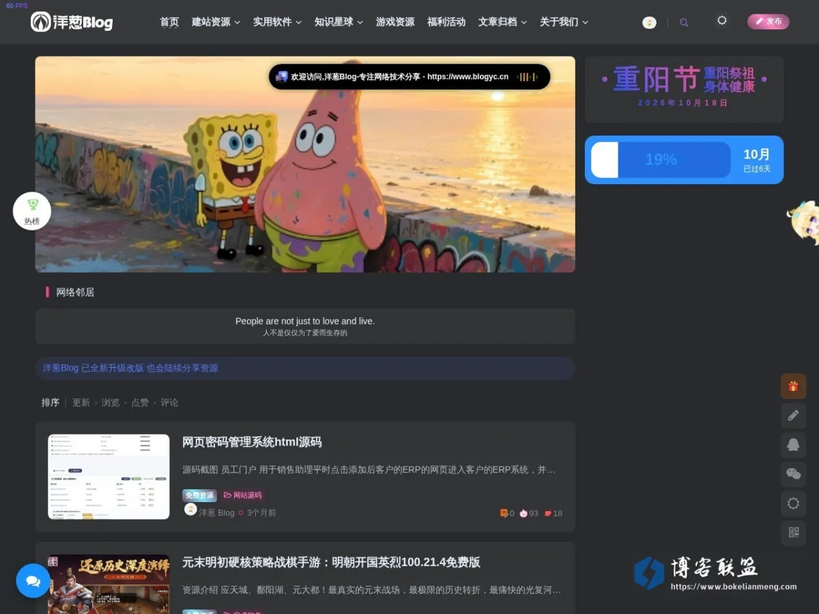
Task: Click the 10月 已过6天 label
Action: click(x=757, y=160)
